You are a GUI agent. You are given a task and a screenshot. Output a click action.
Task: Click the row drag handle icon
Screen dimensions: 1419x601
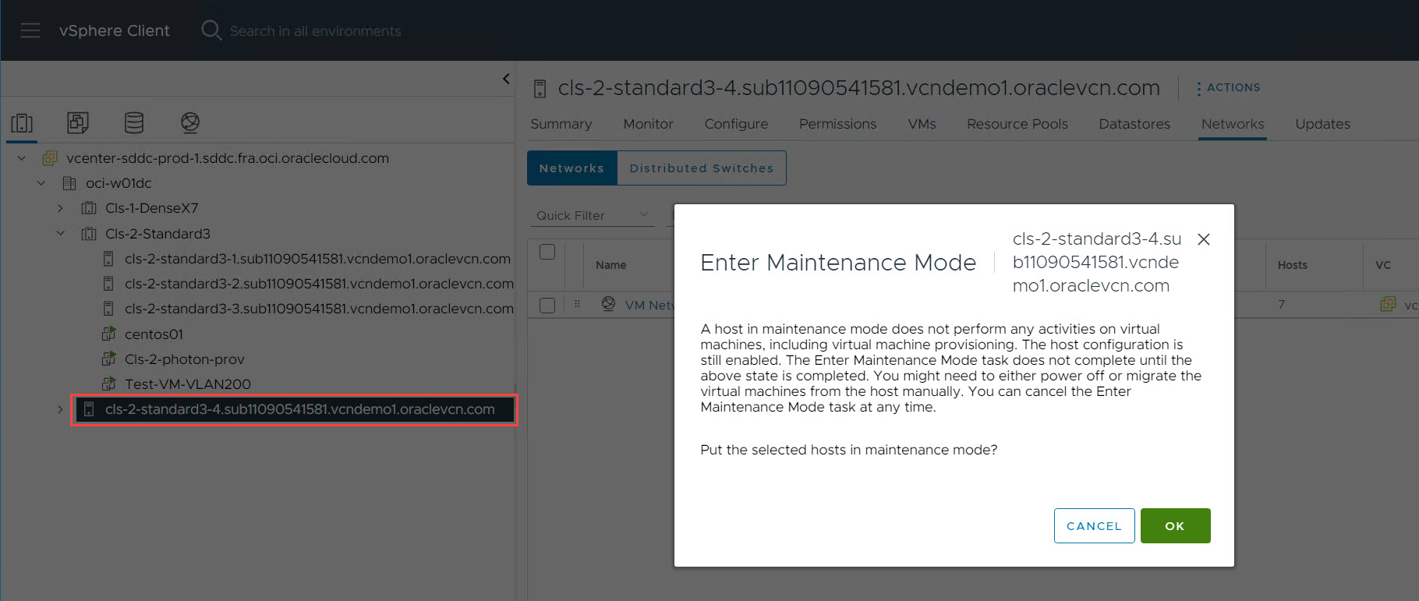(x=577, y=304)
